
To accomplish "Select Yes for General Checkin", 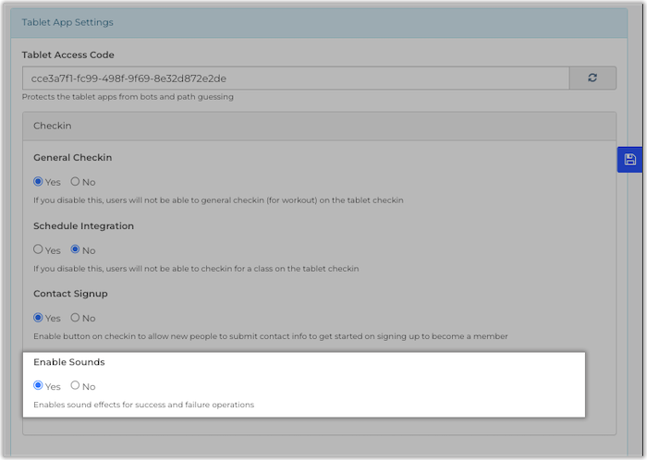I will [x=39, y=182].
